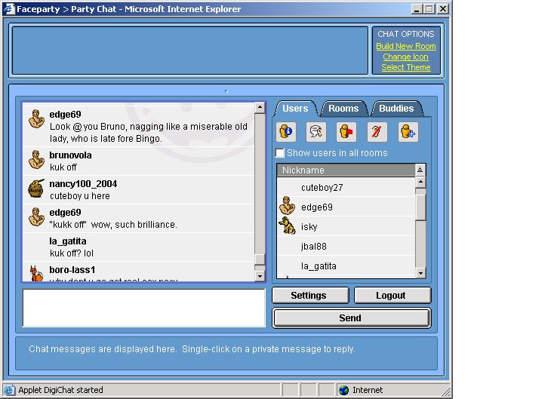Start a private whisper via the speech bubble icon
This screenshot has height=399, width=554.
pos(315,132)
